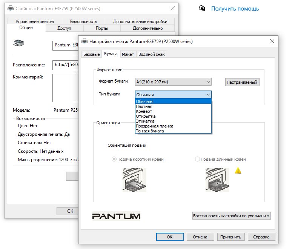The height and width of the screenshot is (249, 295).
Task: Open Дополнительные настройки tab in Свойства window
Action: tap(140, 22)
